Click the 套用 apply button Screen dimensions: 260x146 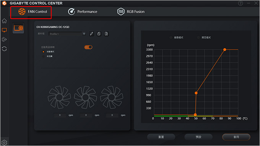point(236,137)
